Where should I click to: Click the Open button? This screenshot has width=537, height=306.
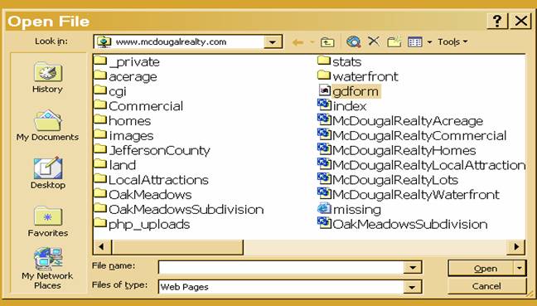[x=481, y=269]
